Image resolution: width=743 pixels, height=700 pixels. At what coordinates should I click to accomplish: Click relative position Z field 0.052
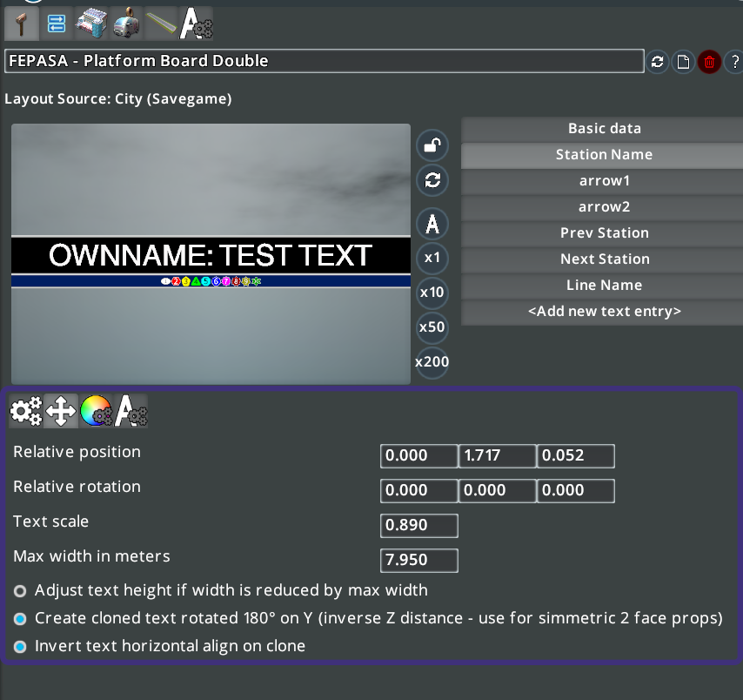pos(576,455)
